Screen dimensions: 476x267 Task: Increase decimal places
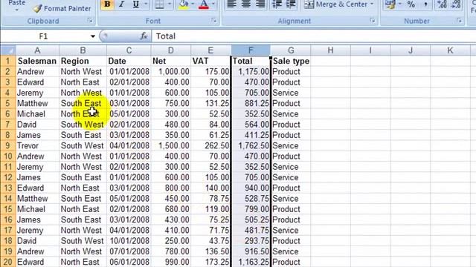point(442,4)
